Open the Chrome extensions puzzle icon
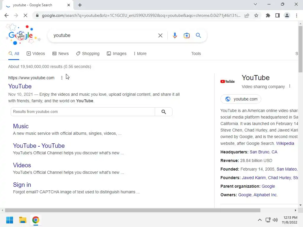Image resolution: width=303 pixels, height=227 pixels. [x=268, y=15]
